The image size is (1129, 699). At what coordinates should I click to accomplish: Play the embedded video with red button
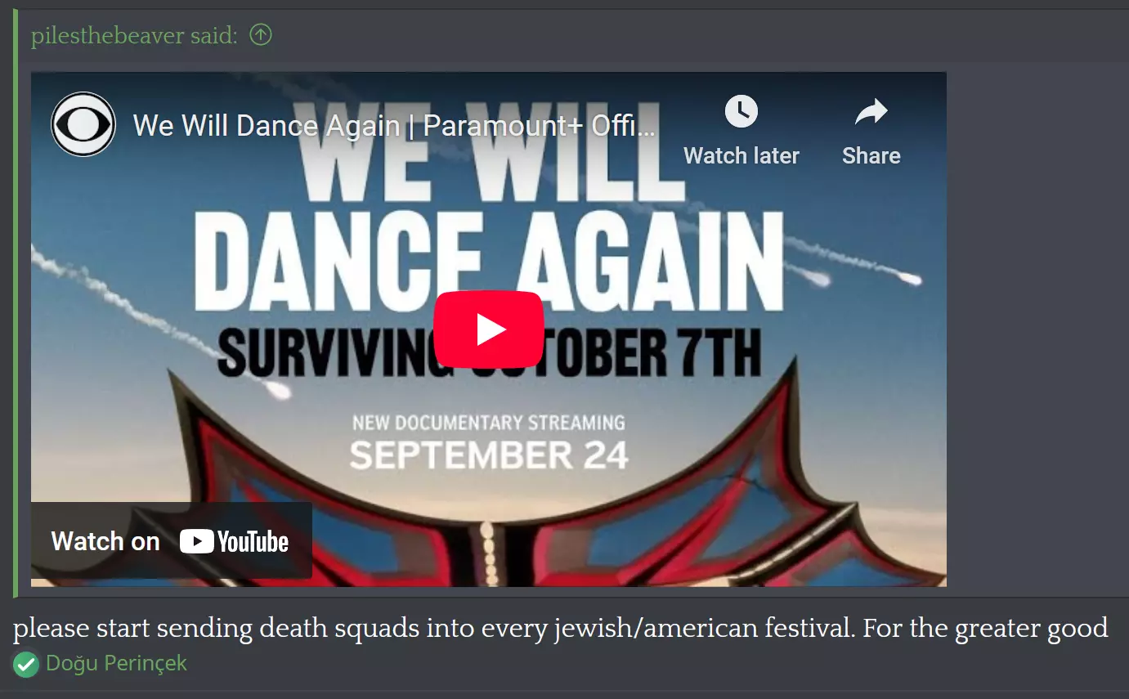click(x=489, y=329)
